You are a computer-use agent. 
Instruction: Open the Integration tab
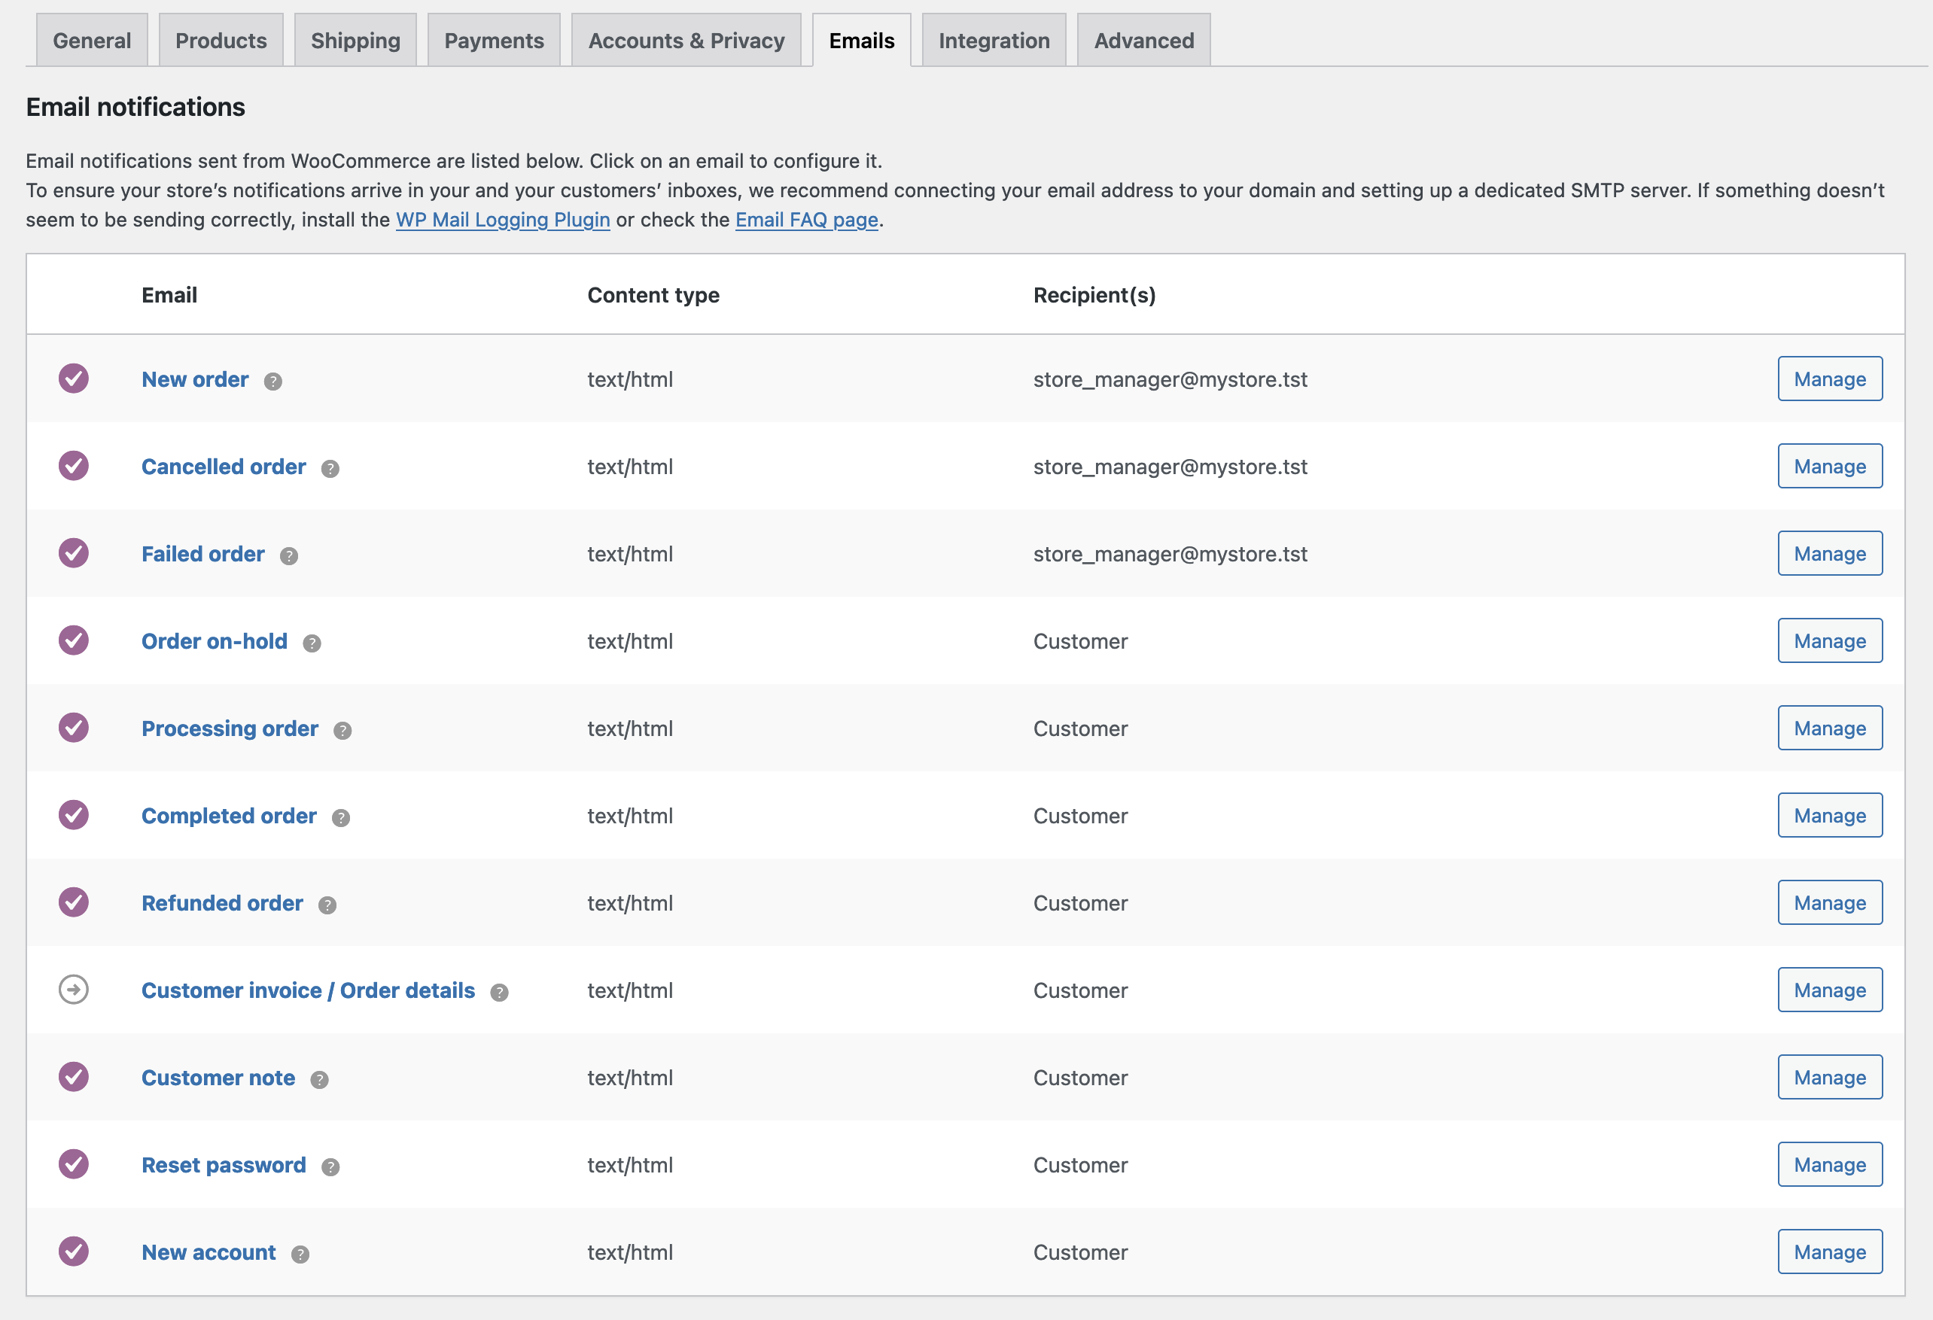point(993,39)
